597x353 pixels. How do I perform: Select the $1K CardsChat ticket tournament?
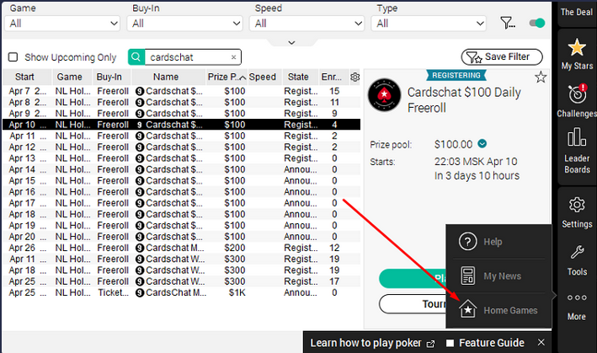181,292
